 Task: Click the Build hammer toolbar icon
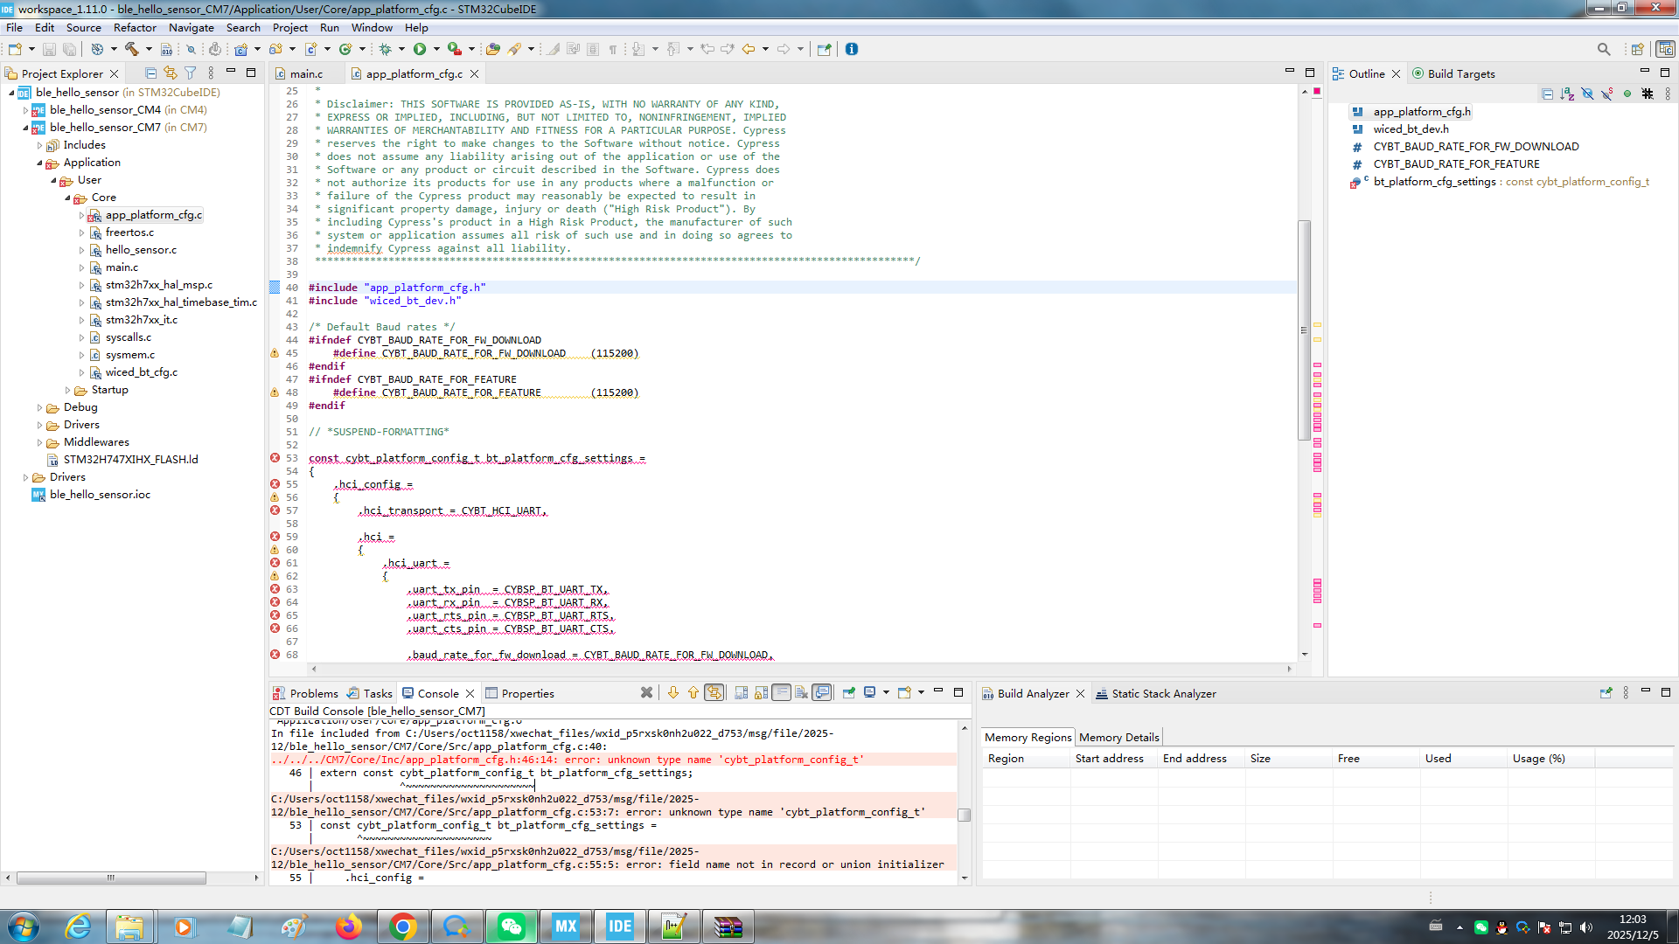pyautogui.click(x=131, y=49)
